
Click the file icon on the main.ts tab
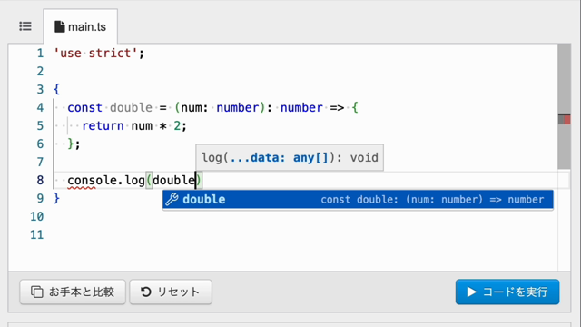tap(59, 26)
